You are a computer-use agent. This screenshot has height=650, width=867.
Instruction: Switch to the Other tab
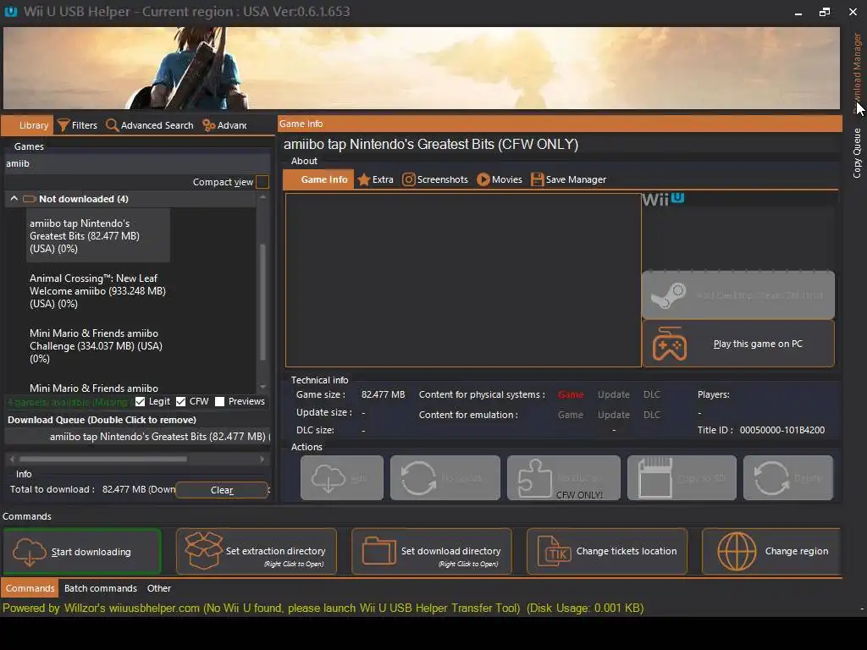(158, 588)
